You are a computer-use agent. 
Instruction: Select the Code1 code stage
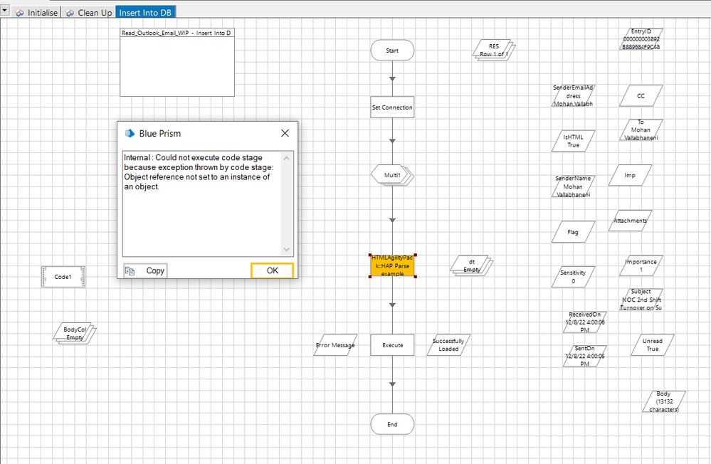pyautogui.click(x=63, y=277)
